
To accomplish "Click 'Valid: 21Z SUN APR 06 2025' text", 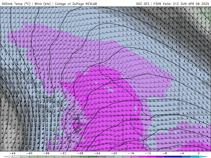I will (x=186, y=4).
